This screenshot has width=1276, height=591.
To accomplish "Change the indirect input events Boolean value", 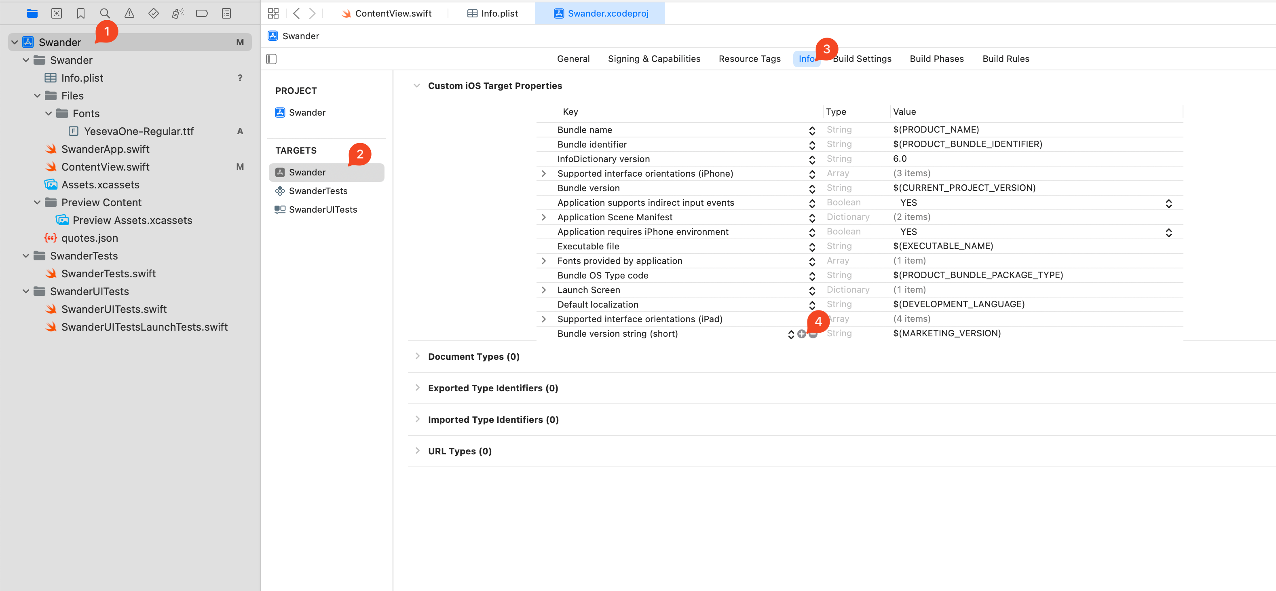I will 1168,203.
